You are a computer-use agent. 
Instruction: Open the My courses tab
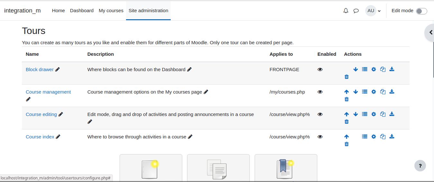coord(111,11)
